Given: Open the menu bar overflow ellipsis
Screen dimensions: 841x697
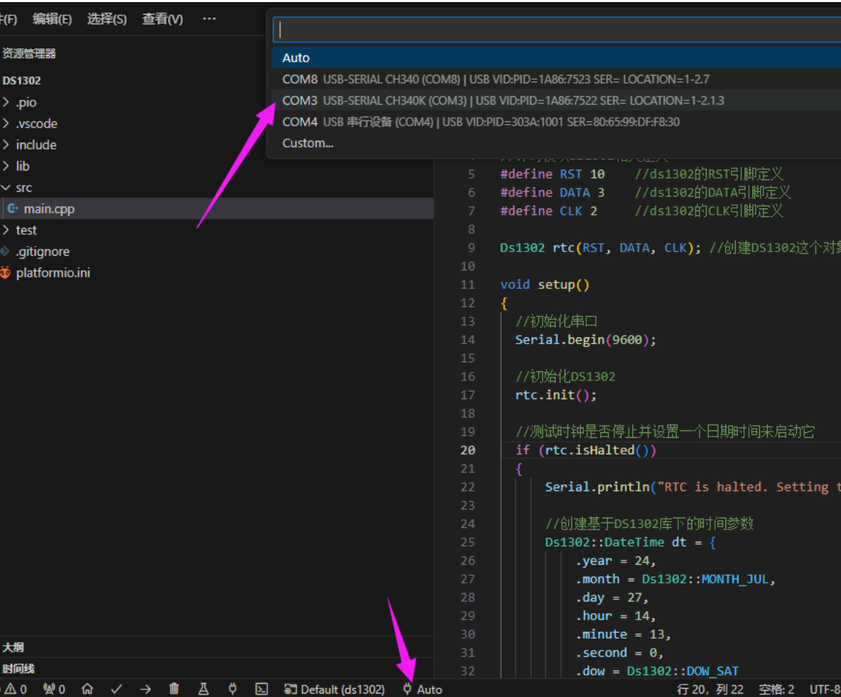Looking at the screenshot, I should (209, 19).
